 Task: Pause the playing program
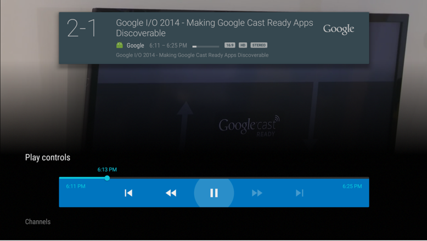tap(214, 193)
